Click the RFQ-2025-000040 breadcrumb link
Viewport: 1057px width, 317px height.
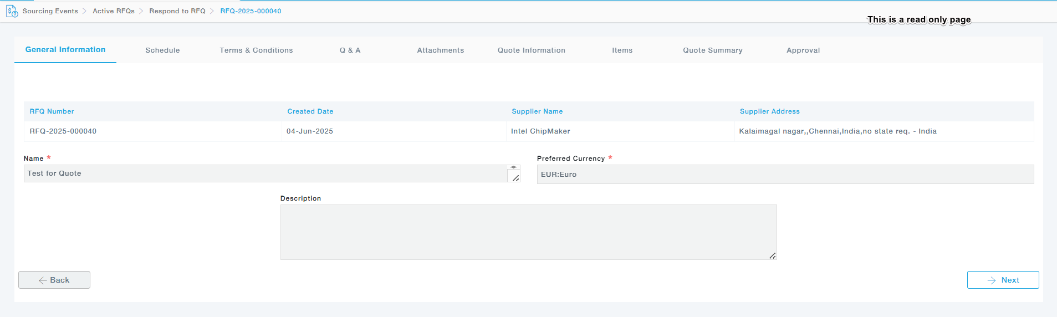pos(251,11)
